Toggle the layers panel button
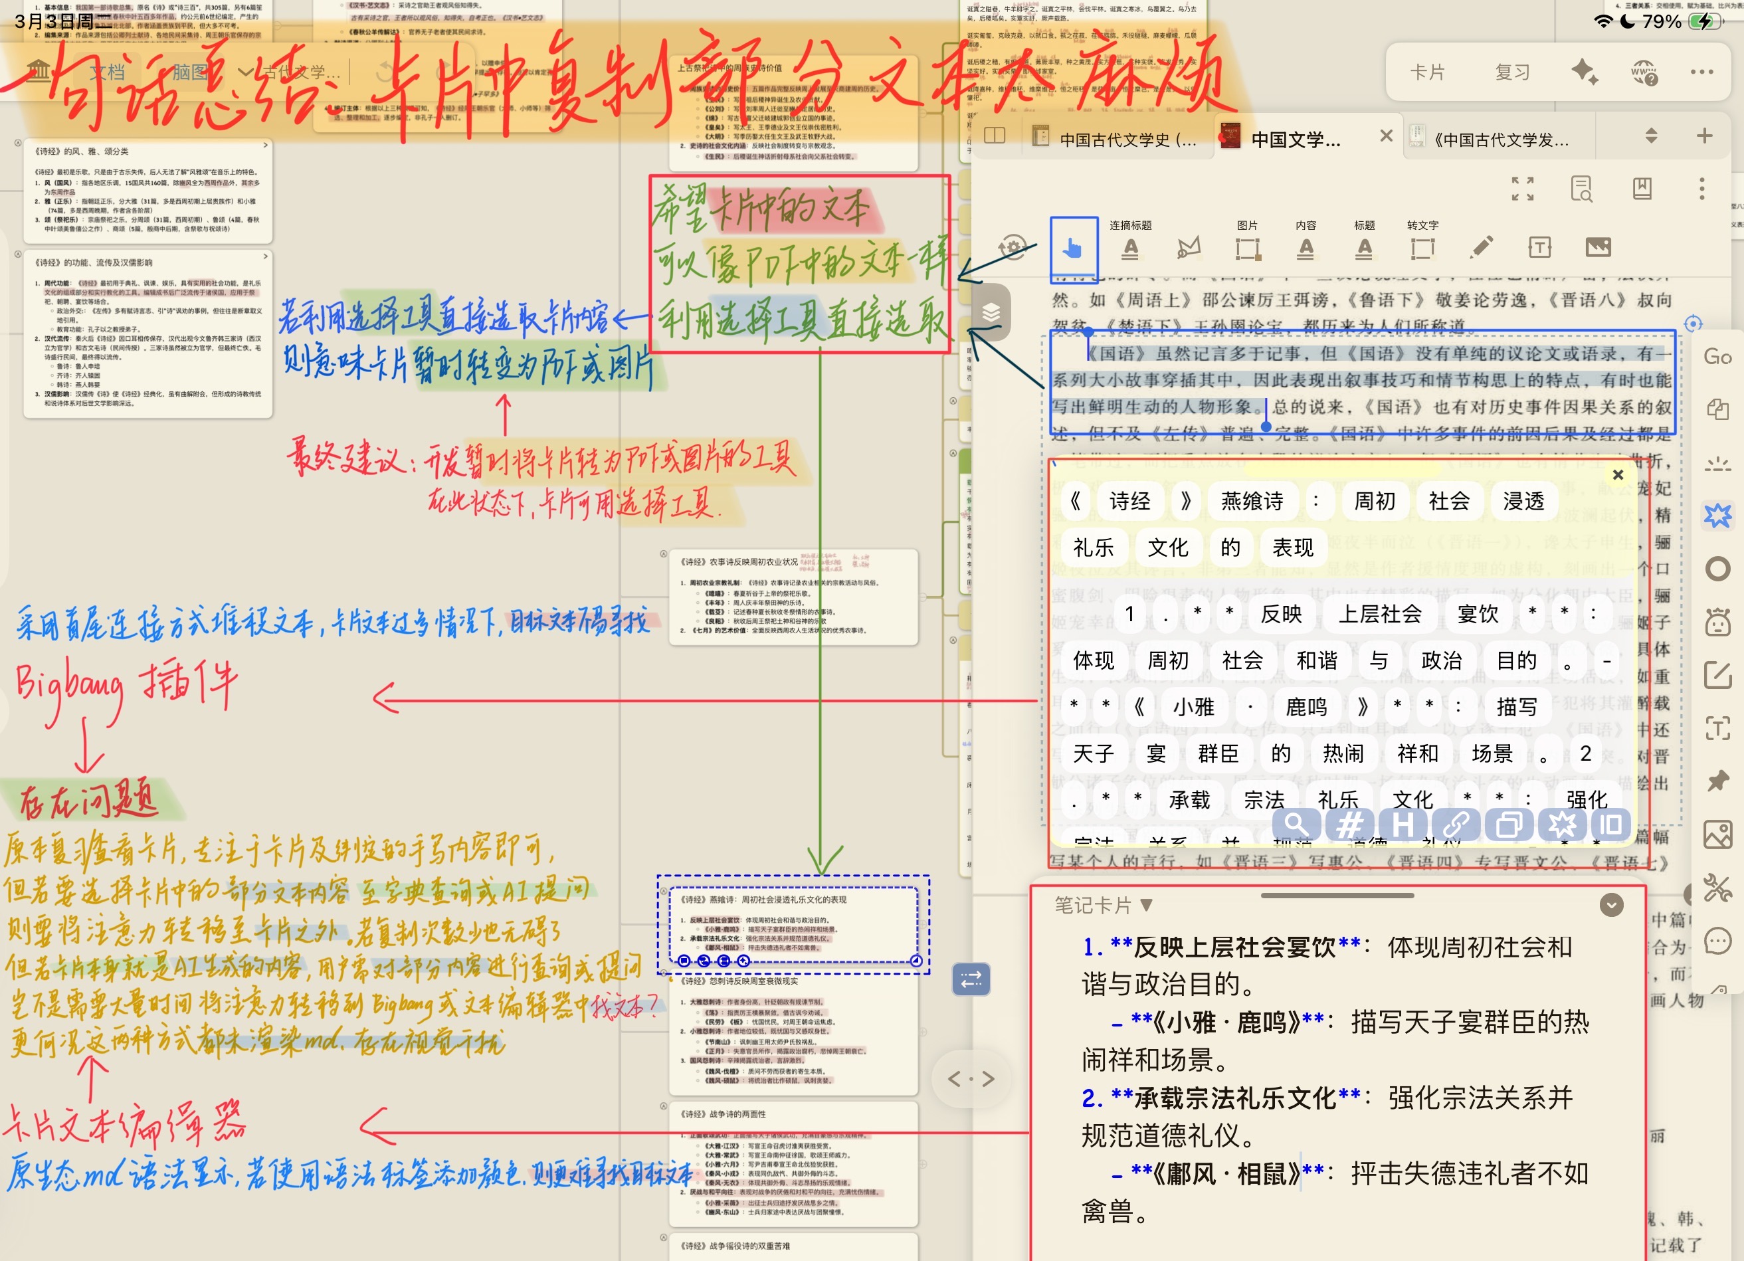 (x=991, y=312)
